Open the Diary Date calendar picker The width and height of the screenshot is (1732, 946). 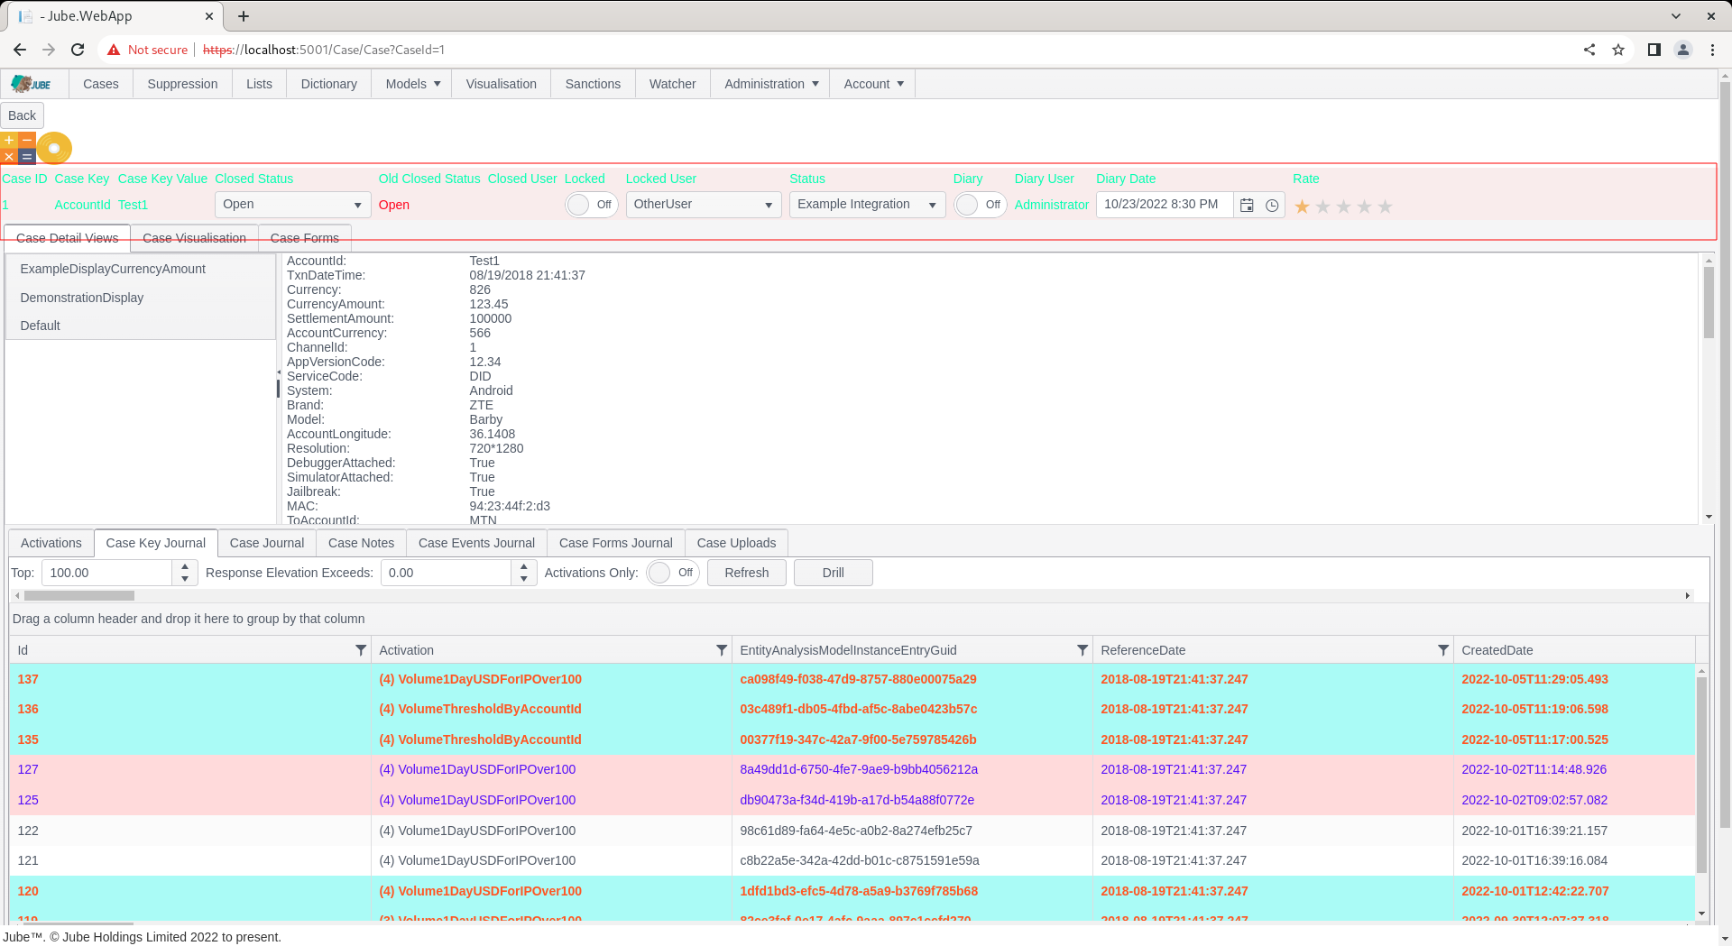pos(1247,206)
